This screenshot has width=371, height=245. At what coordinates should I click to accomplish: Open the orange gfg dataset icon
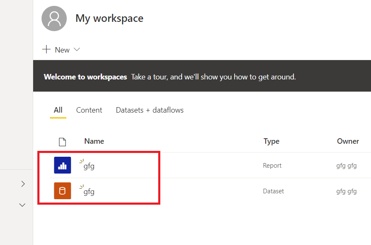tap(63, 191)
